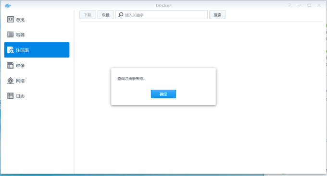Go to the 日志 sidebar label

tap(20, 96)
